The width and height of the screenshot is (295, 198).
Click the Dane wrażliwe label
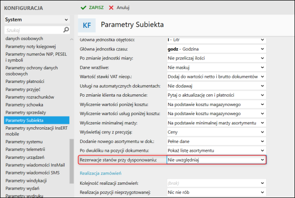pos(94,67)
